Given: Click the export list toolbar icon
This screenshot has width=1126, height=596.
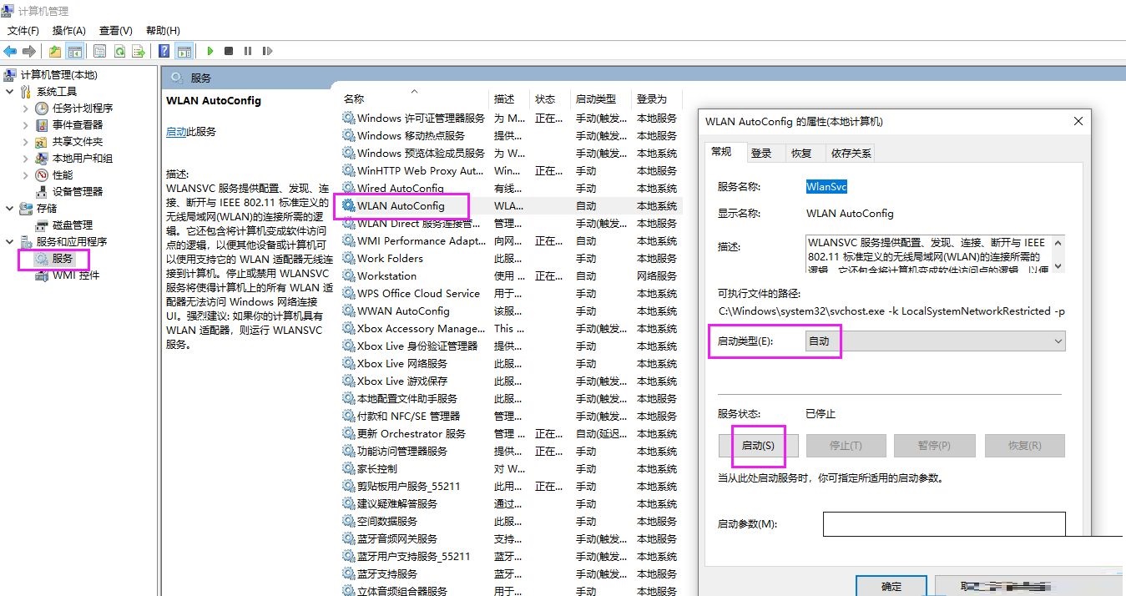Looking at the screenshot, I should (x=139, y=50).
